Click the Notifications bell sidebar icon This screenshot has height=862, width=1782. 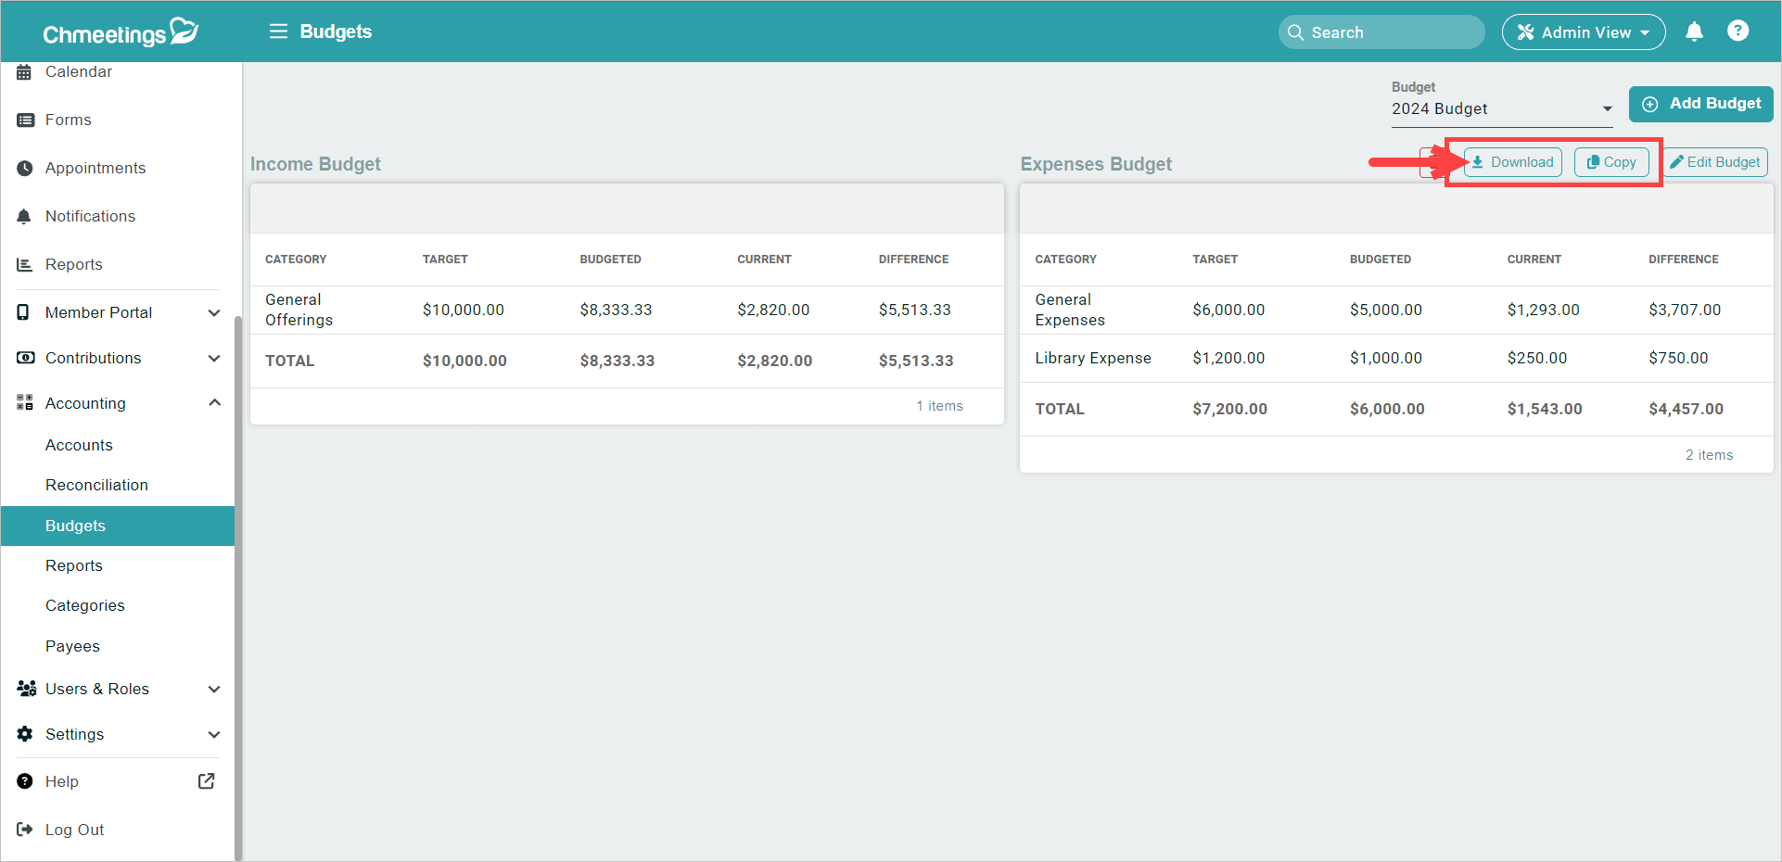25,216
